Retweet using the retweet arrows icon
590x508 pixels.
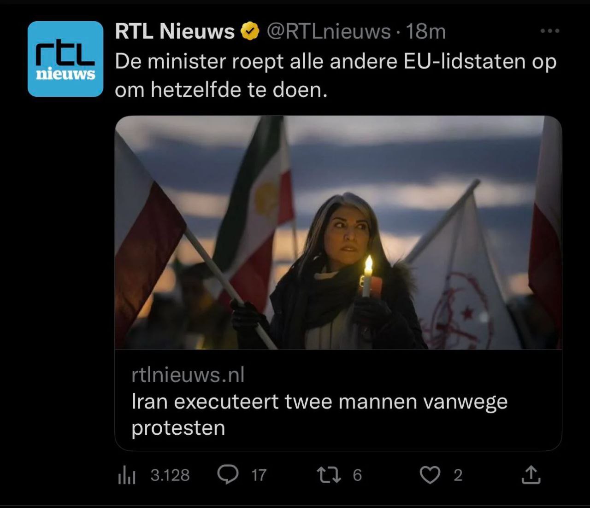tap(329, 475)
